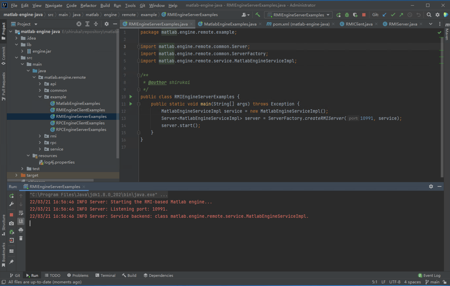450x286 pixels.
Task: Click the user account icon dropdown
Action: coord(246,15)
